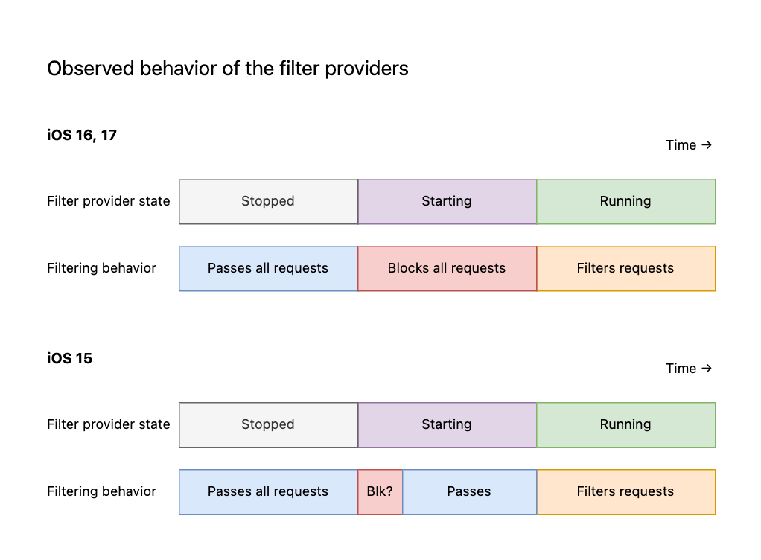The height and width of the screenshot is (560, 761).
Task: Select iOS 15 Passes all requests block
Action: pyautogui.click(x=268, y=491)
